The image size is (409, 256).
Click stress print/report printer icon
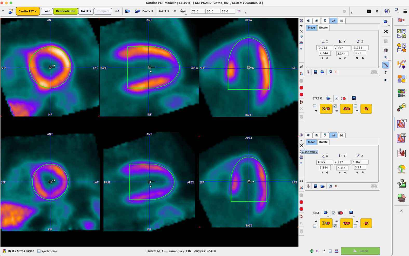pos(301,42)
